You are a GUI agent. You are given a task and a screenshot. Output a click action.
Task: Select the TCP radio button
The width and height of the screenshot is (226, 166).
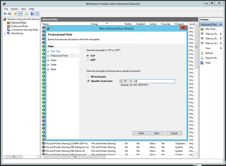tap(88, 56)
